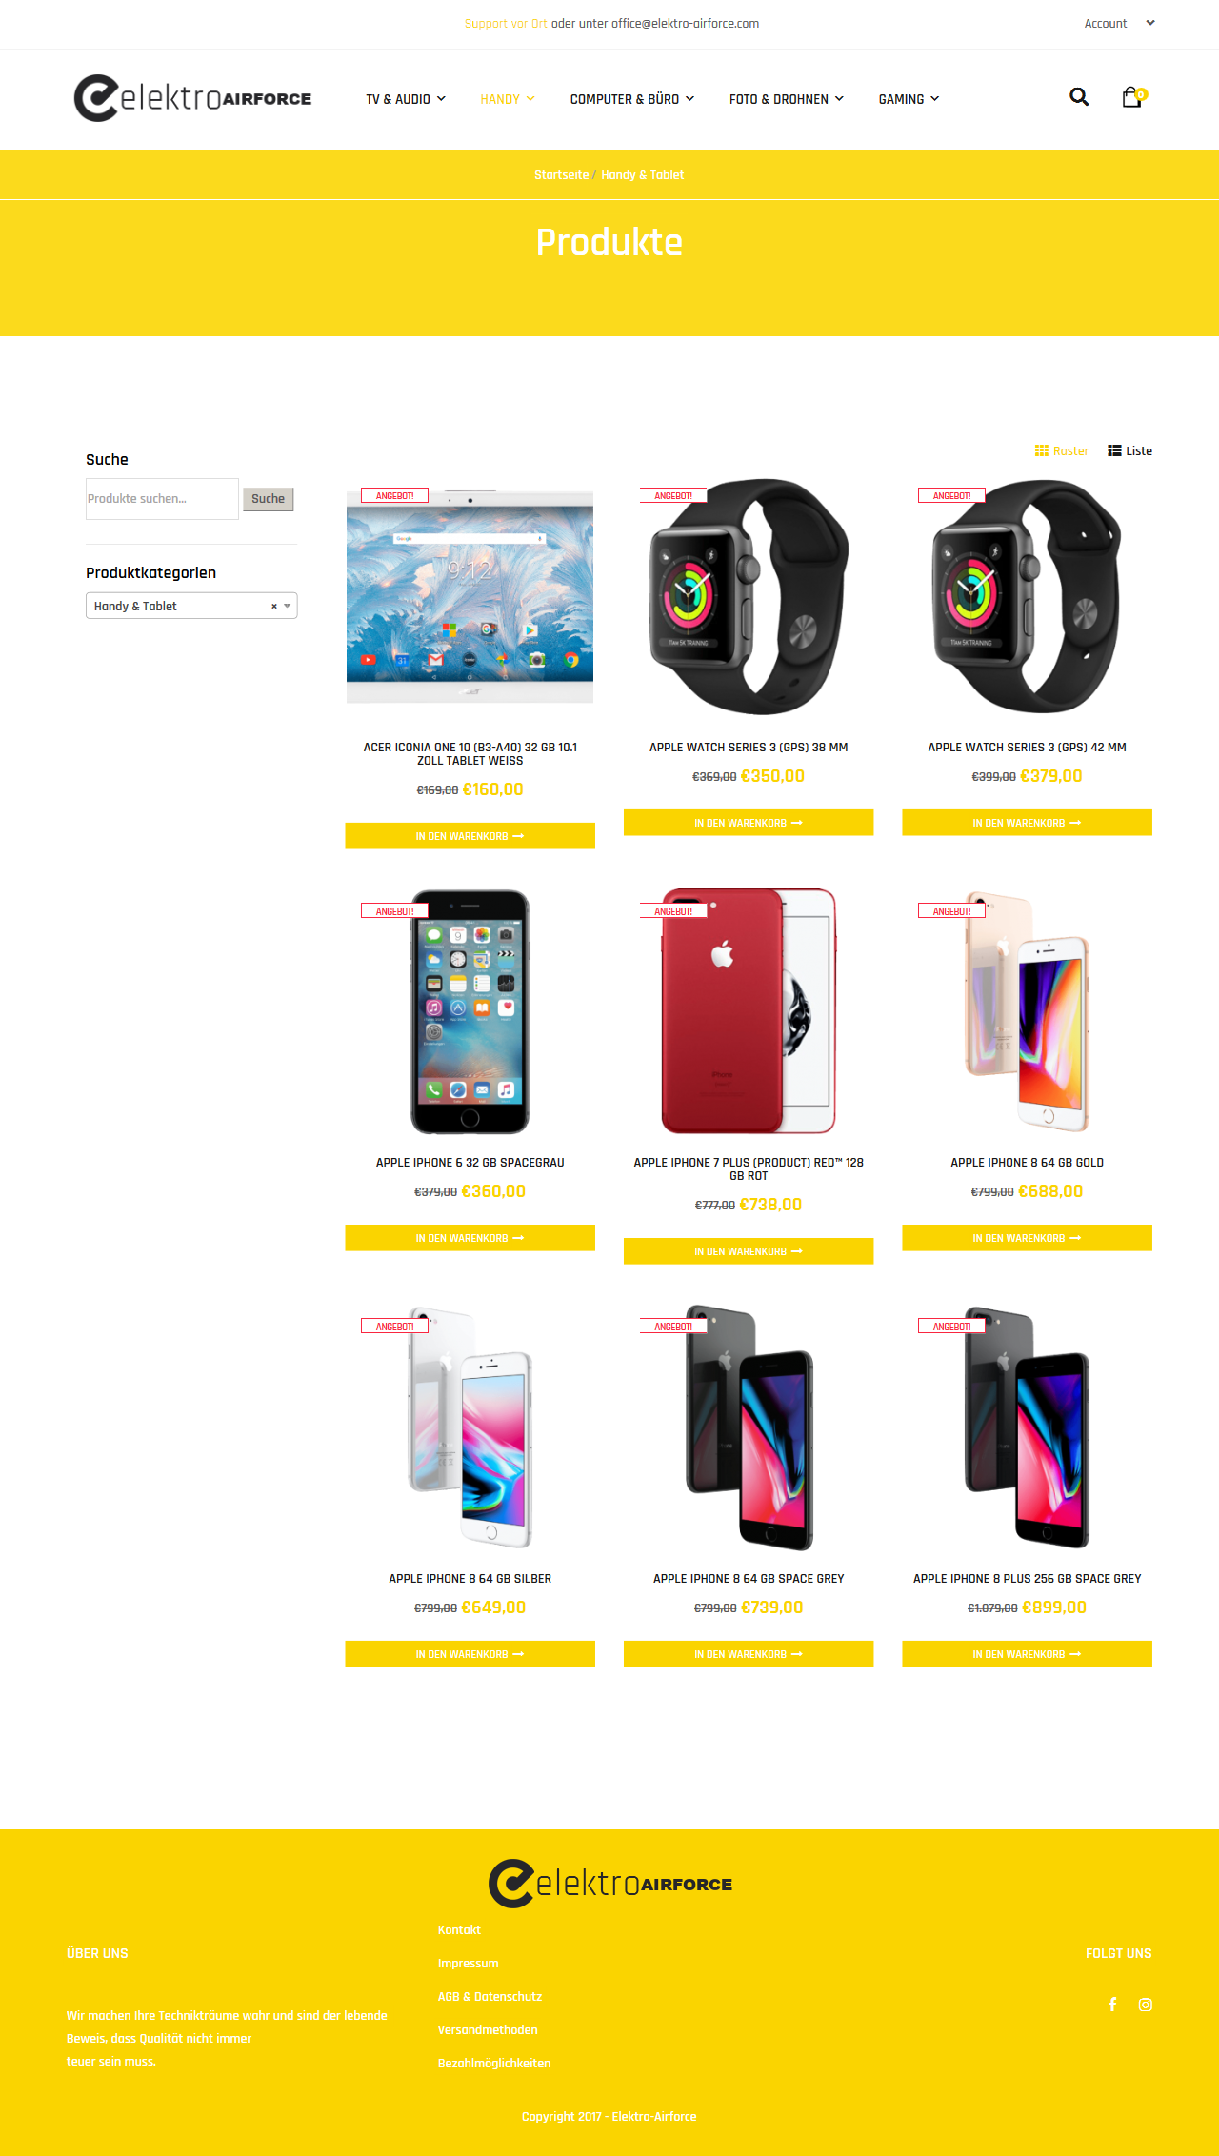1219x2156 pixels.
Task: Click the Elektro Airforce footer logo
Action: click(x=610, y=1884)
